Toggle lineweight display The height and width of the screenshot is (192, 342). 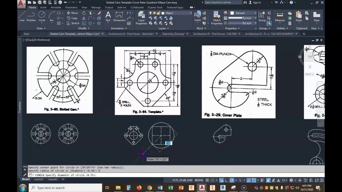click(263, 180)
